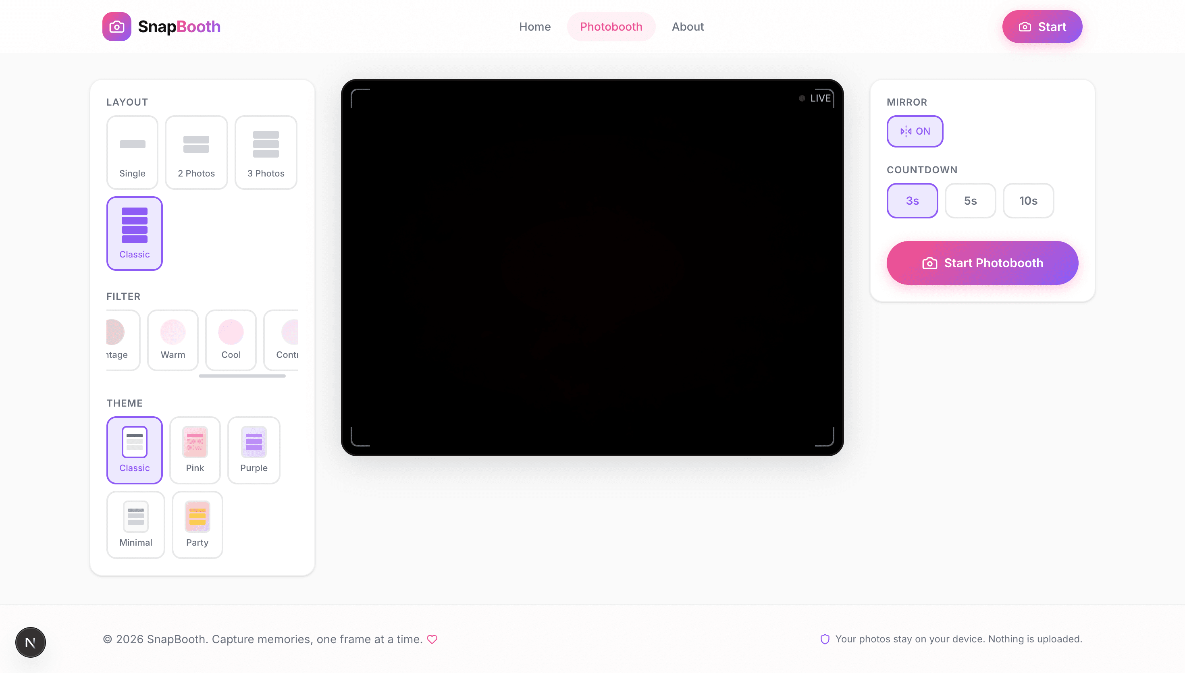
Task: Click the black camera preview area
Action: tap(592, 268)
